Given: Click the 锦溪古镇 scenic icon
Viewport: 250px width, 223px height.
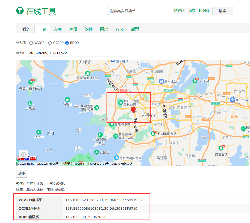Looking at the screenshot, I should [x=221, y=148].
